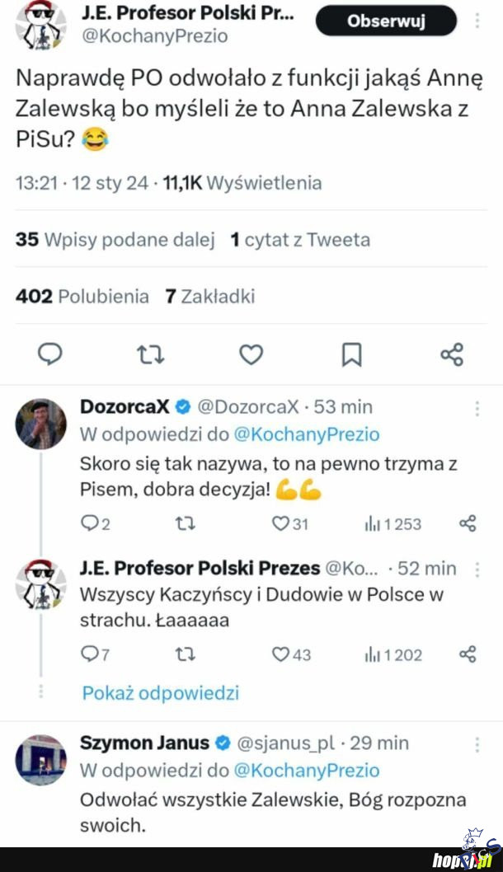Click Pokaż odpowiedzi link
The image size is (503, 872).
(x=160, y=693)
